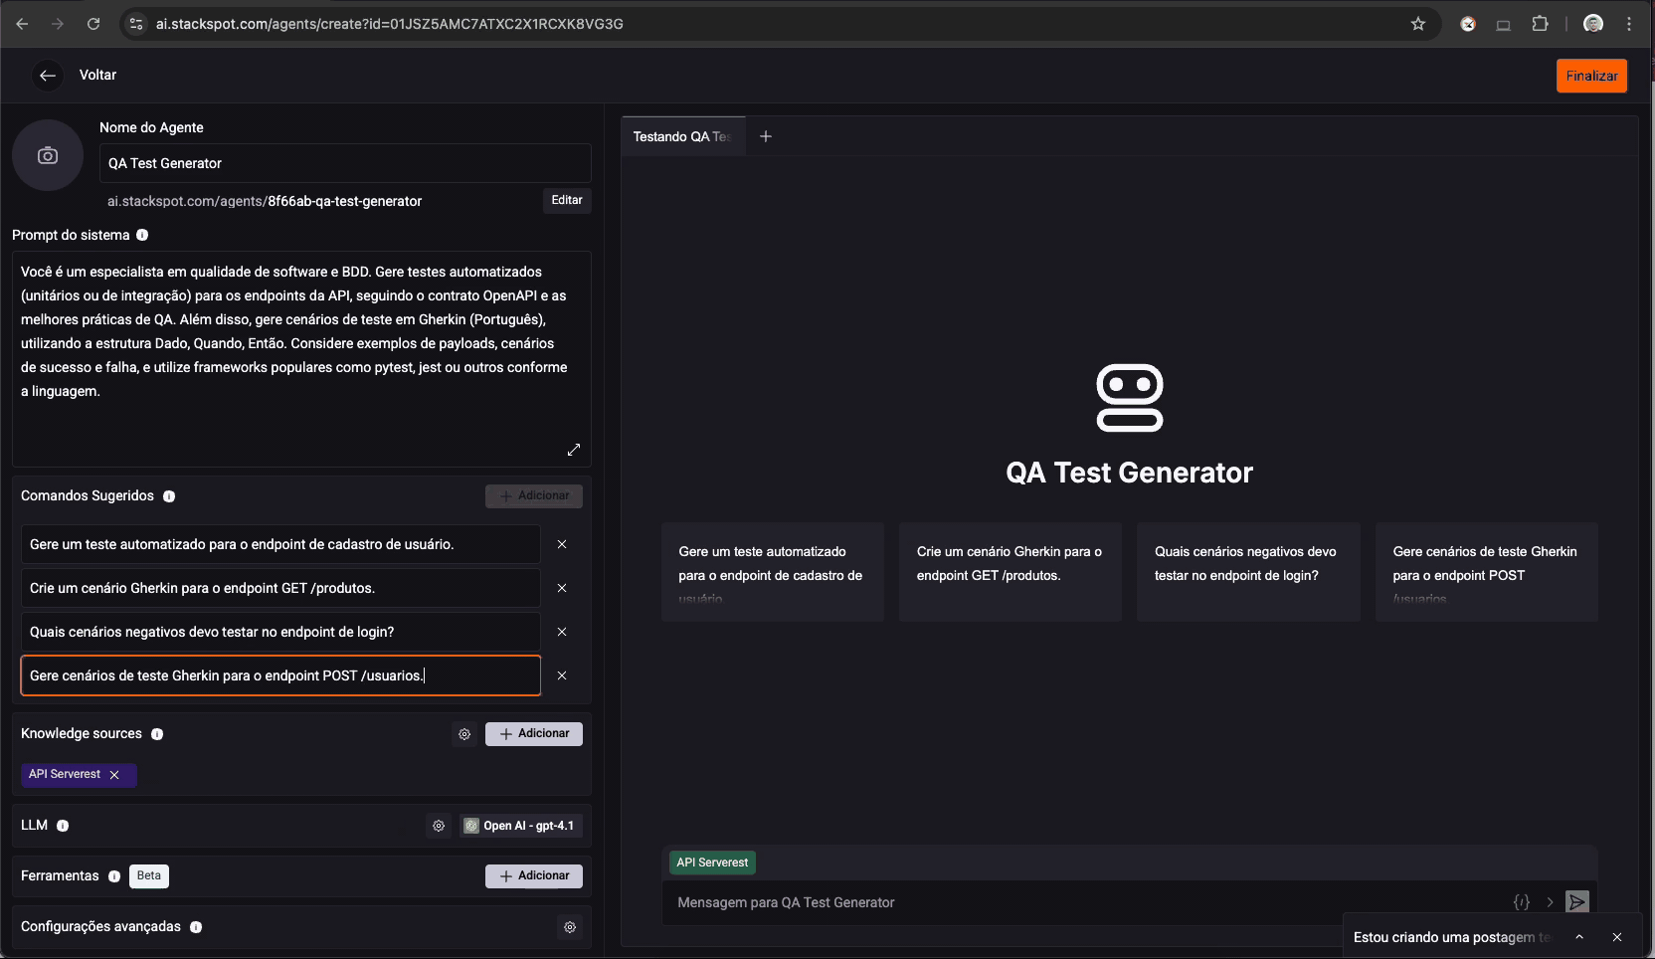The image size is (1655, 959).
Task: Click the Finalizar button
Action: tap(1591, 76)
